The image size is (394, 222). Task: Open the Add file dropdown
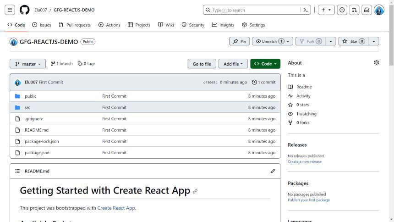coord(233,64)
